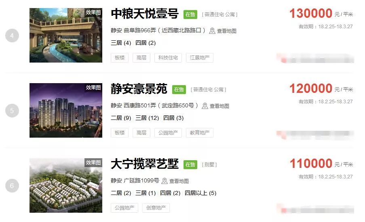This screenshot has width=365, height=222.
Task: Open 中粮天悦壹号 listing title
Action: [x=145, y=14]
